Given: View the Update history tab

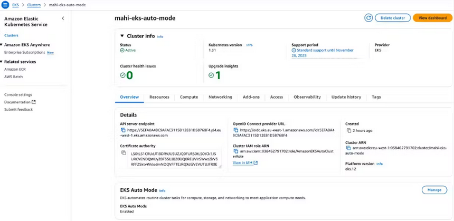Looking at the screenshot, I should point(346,97).
